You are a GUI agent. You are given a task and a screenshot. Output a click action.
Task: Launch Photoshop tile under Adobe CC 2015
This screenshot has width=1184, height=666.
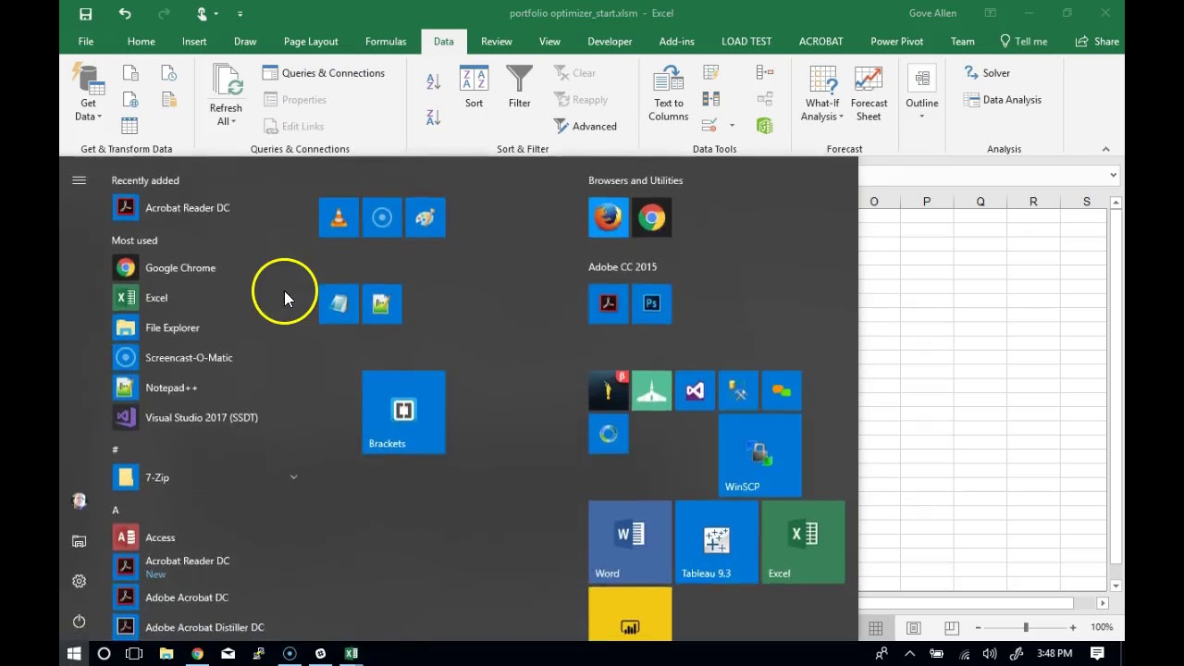(x=651, y=303)
